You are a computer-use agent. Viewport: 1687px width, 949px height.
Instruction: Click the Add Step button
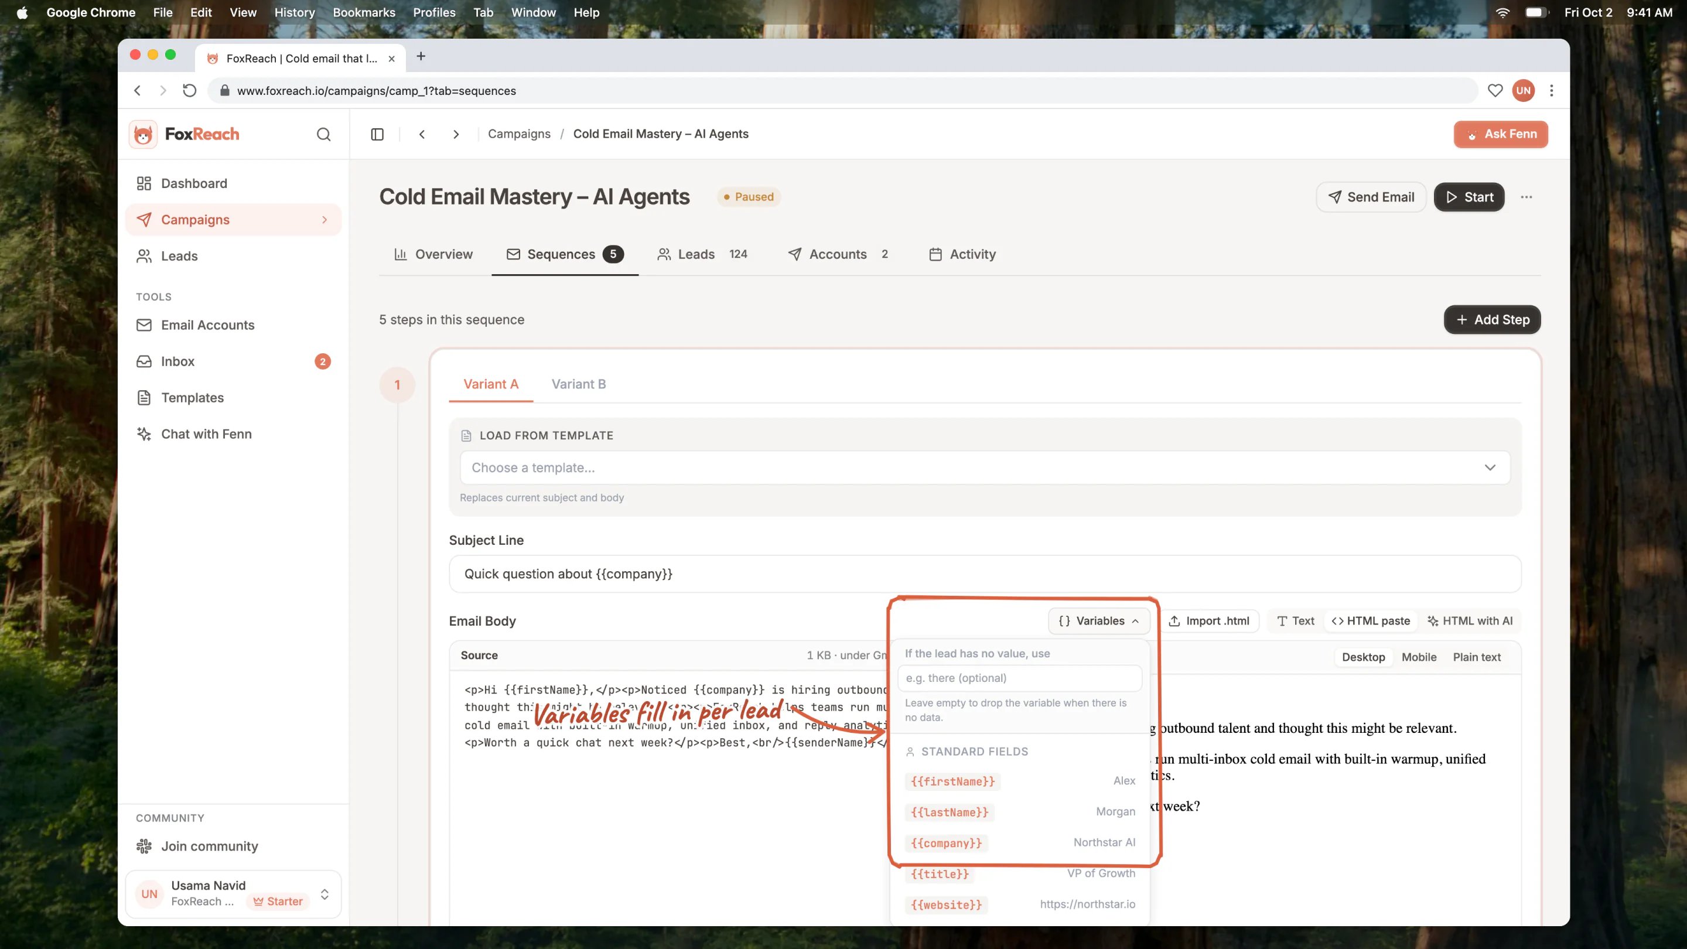pyautogui.click(x=1492, y=320)
